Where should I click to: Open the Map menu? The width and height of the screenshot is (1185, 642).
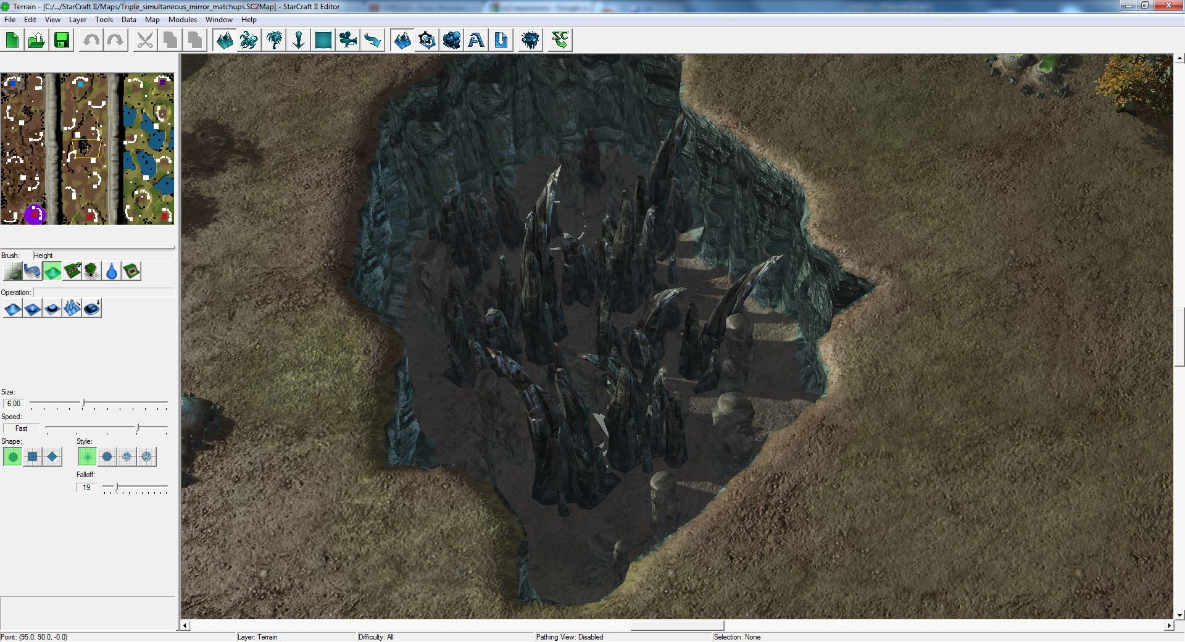152,20
